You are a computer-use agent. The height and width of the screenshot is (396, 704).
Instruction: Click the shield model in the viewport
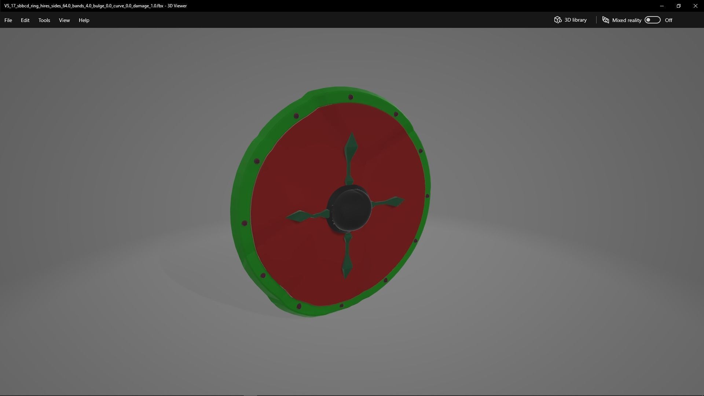[x=330, y=202]
